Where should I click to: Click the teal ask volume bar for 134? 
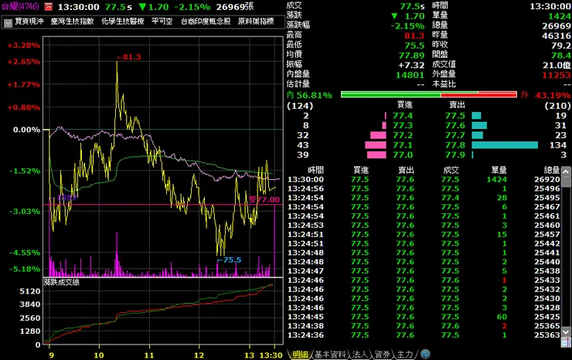[505, 145]
